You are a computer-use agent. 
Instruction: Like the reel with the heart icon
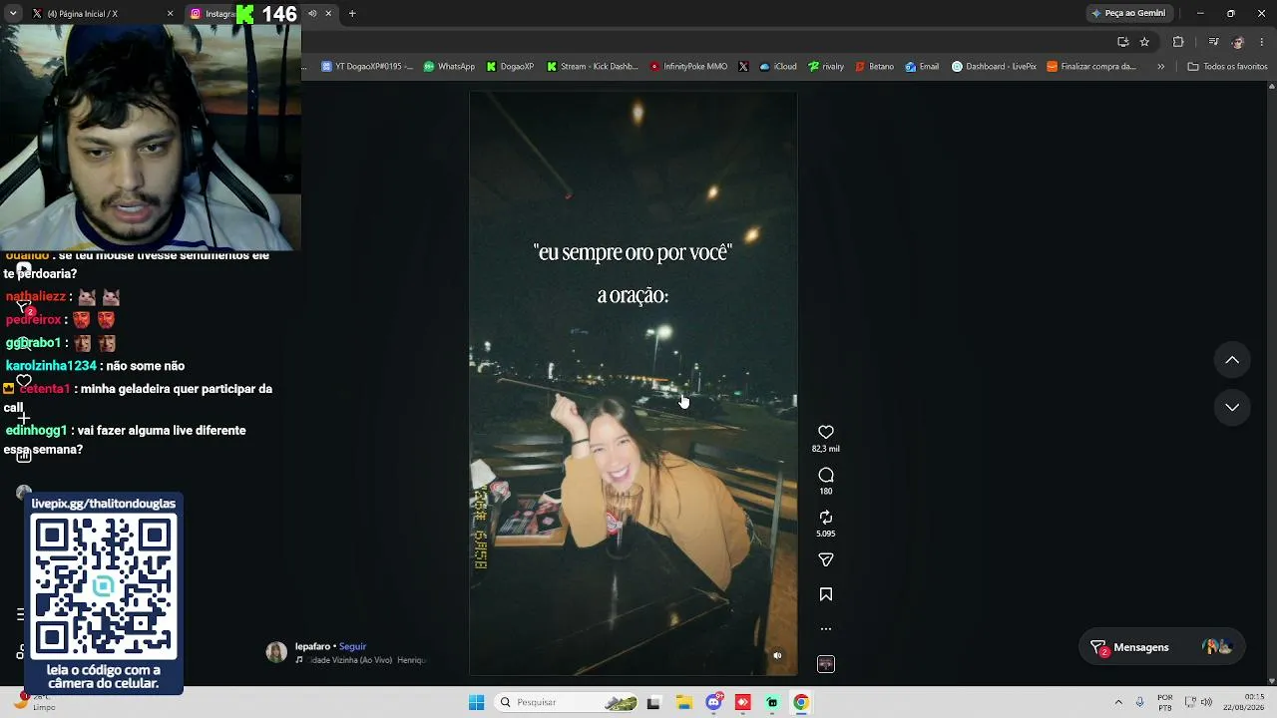826,432
